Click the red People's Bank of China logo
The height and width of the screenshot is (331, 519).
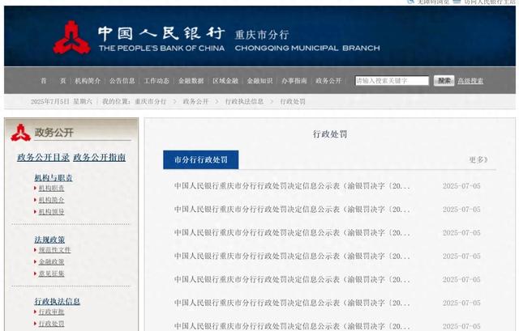pyautogui.click(x=71, y=37)
